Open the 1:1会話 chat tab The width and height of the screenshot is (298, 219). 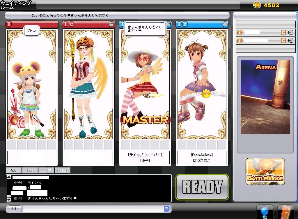(63, 170)
